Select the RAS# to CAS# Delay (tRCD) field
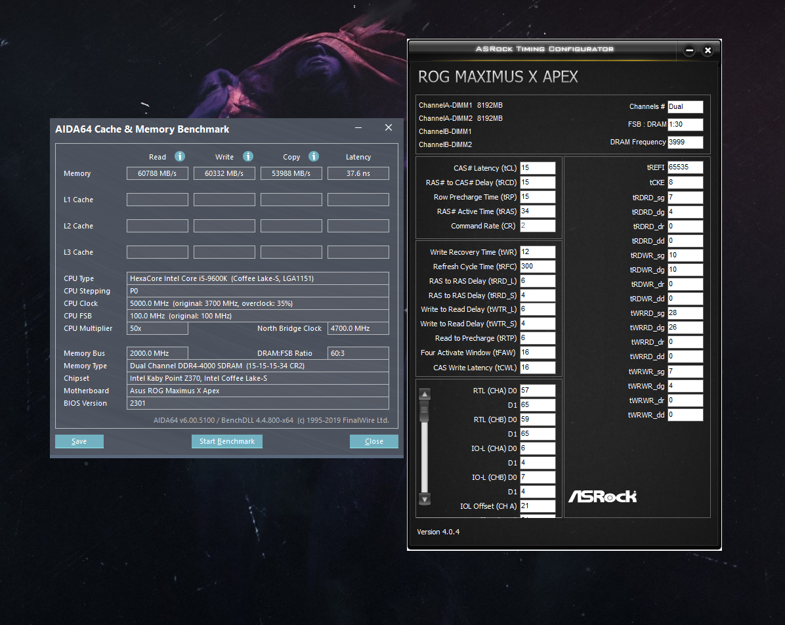 point(538,183)
